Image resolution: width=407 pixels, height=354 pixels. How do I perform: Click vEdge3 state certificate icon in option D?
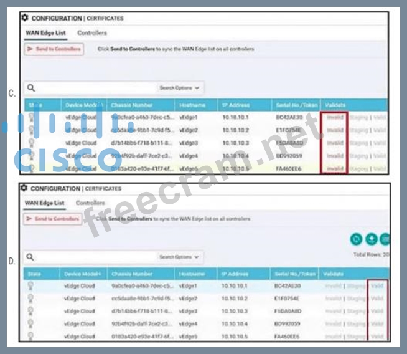tap(32, 311)
